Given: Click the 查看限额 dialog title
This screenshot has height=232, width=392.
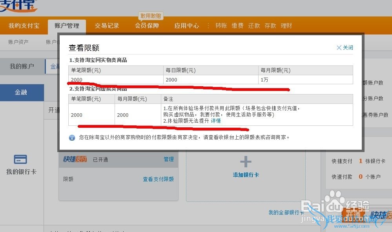Looking at the screenshot, I should point(84,48).
